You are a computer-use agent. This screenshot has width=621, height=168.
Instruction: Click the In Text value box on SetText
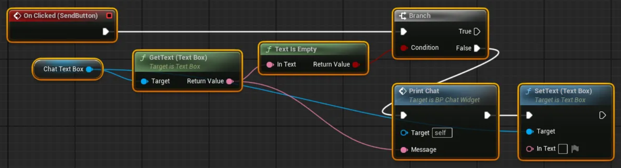point(563,149)
